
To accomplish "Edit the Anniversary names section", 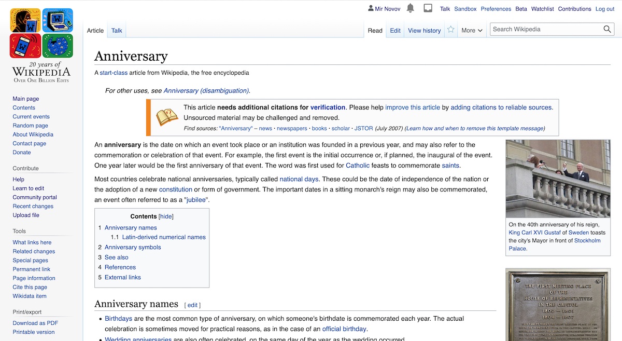I will [x=192, y=305].
